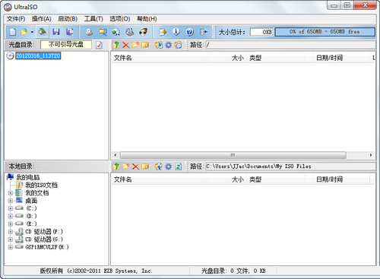Click the Help question mark icon

(190, 32)
